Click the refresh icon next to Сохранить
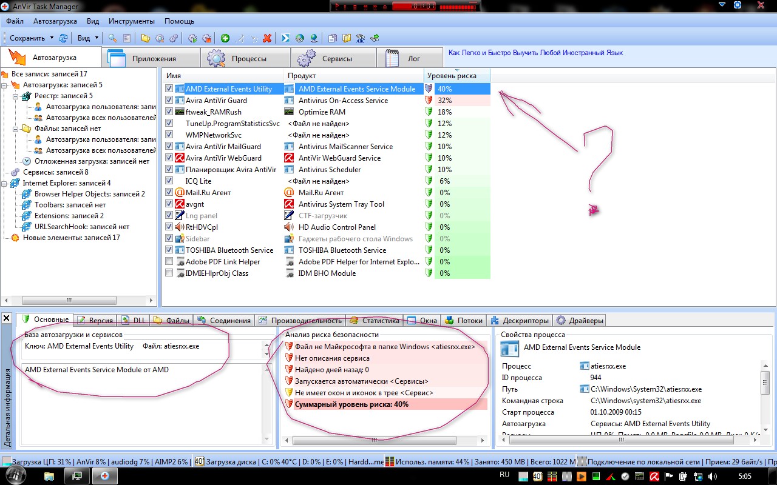The width and height of the screenshot is (777, 485). click(63, 38)
